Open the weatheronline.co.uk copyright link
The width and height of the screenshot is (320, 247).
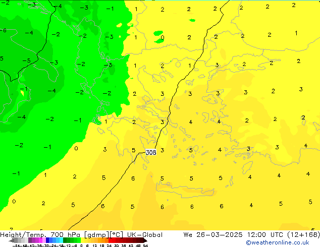[x=278, y=242]
